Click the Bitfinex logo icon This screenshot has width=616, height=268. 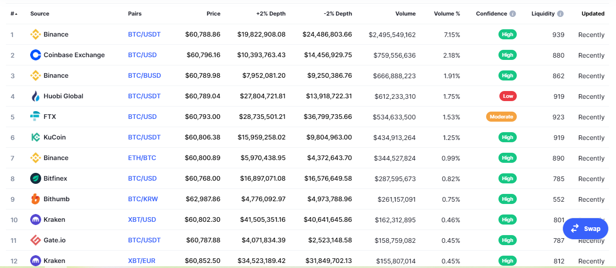pyautogui.click(x=35, y=178)
